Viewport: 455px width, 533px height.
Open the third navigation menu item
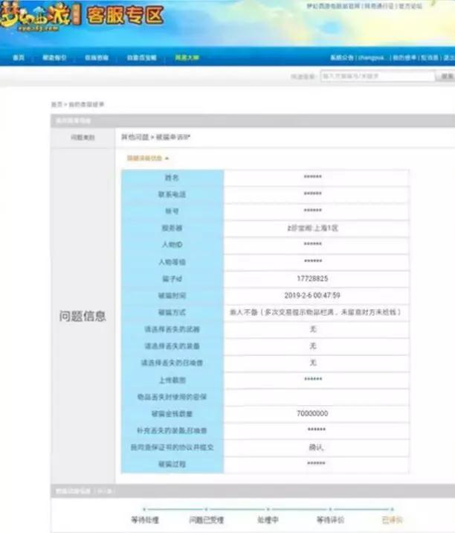coord(97,57)
